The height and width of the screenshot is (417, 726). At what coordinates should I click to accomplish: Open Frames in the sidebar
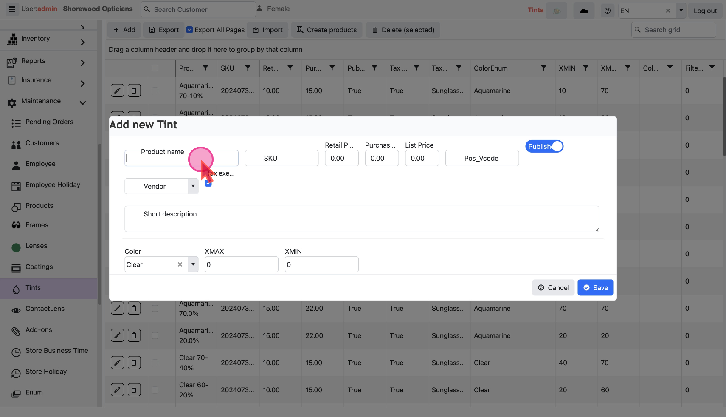(37, 225)
